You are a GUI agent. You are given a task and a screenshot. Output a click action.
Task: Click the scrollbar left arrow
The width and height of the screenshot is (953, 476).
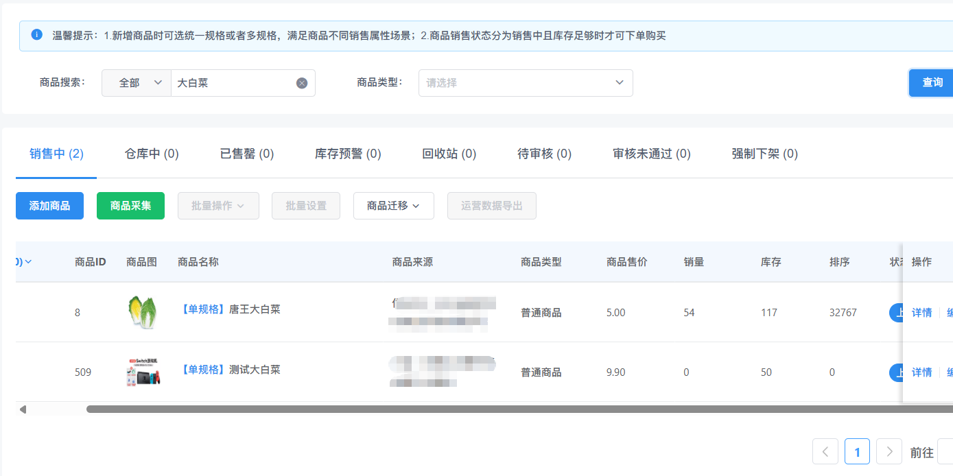(x=23, y=409)
